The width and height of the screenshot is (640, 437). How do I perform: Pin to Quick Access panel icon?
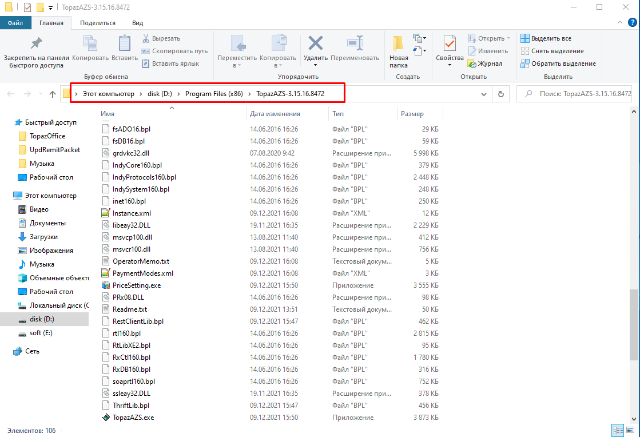[37, 43]
